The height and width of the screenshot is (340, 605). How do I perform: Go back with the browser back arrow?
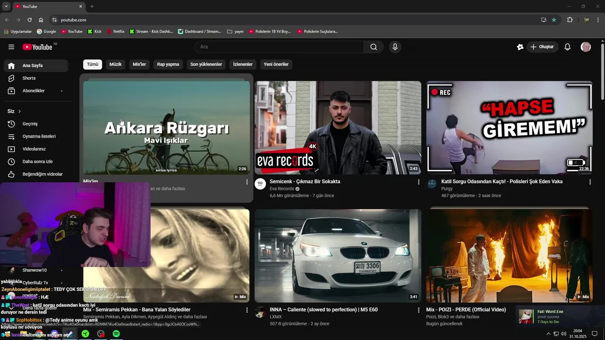tap(7, 20)
